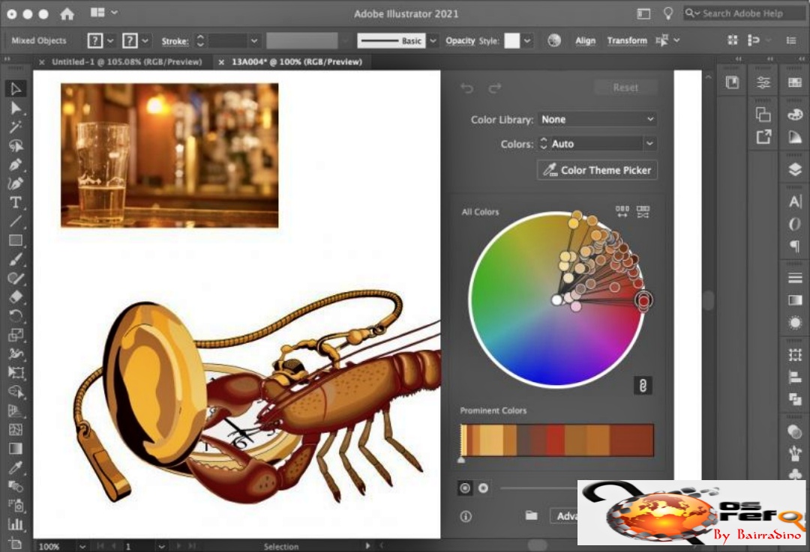Image resolution: width=810 pixels, height=552 pixels.
Task: Open the Color palette panel icon
Action: tap(795, 115)
